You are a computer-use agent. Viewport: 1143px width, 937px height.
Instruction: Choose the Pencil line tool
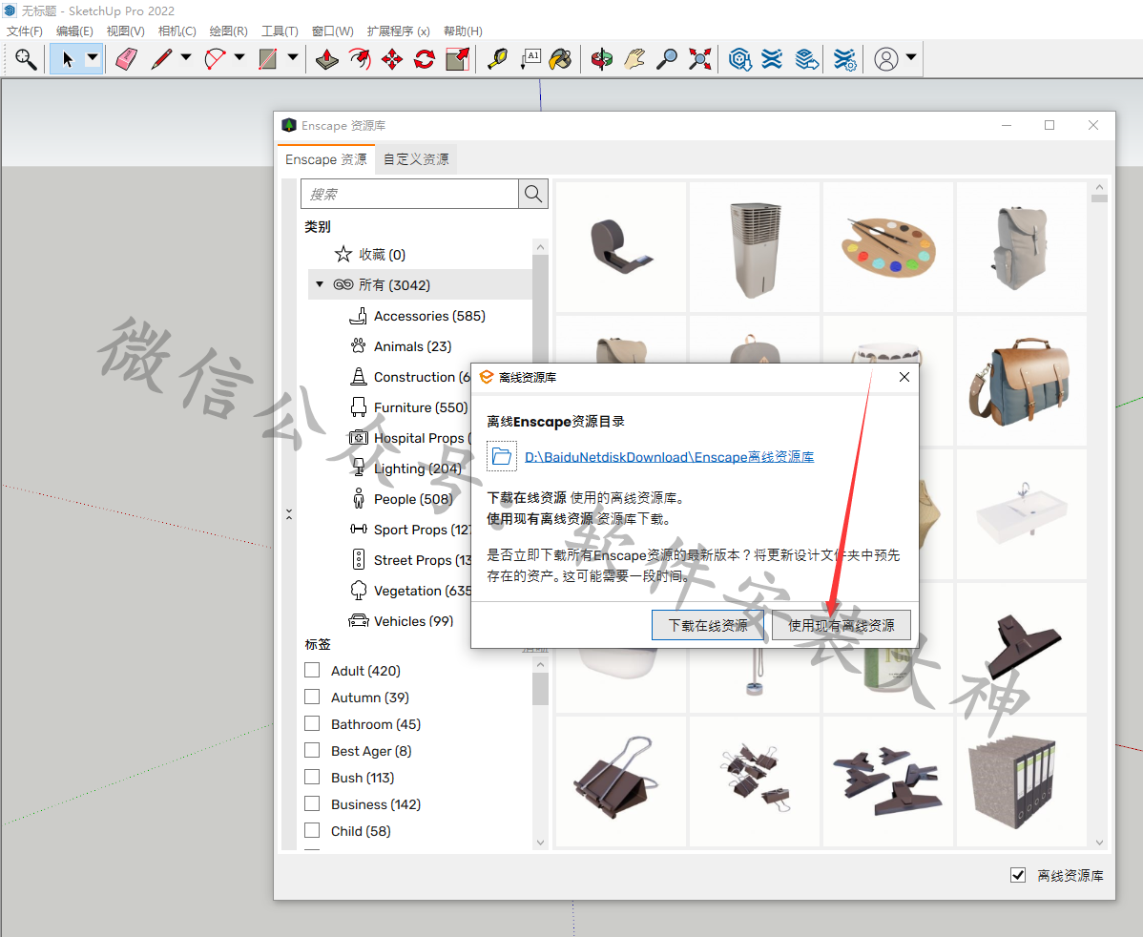[162, 59]
